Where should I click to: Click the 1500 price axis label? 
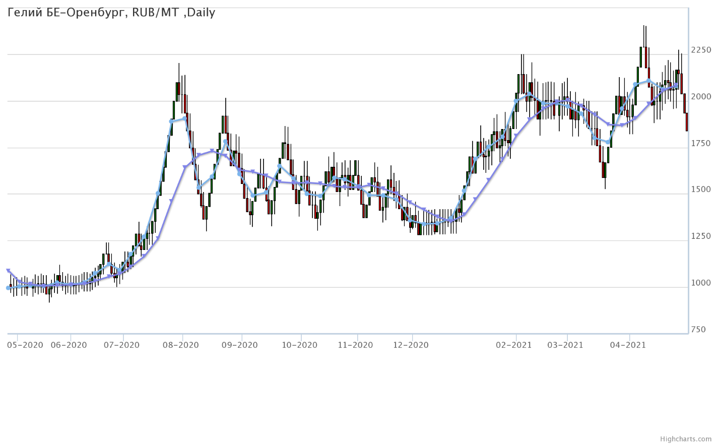[x=701, y=190]
